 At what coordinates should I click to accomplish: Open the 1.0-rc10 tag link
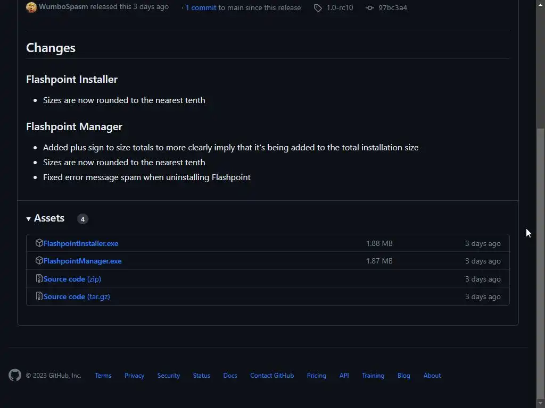point(340,8)
